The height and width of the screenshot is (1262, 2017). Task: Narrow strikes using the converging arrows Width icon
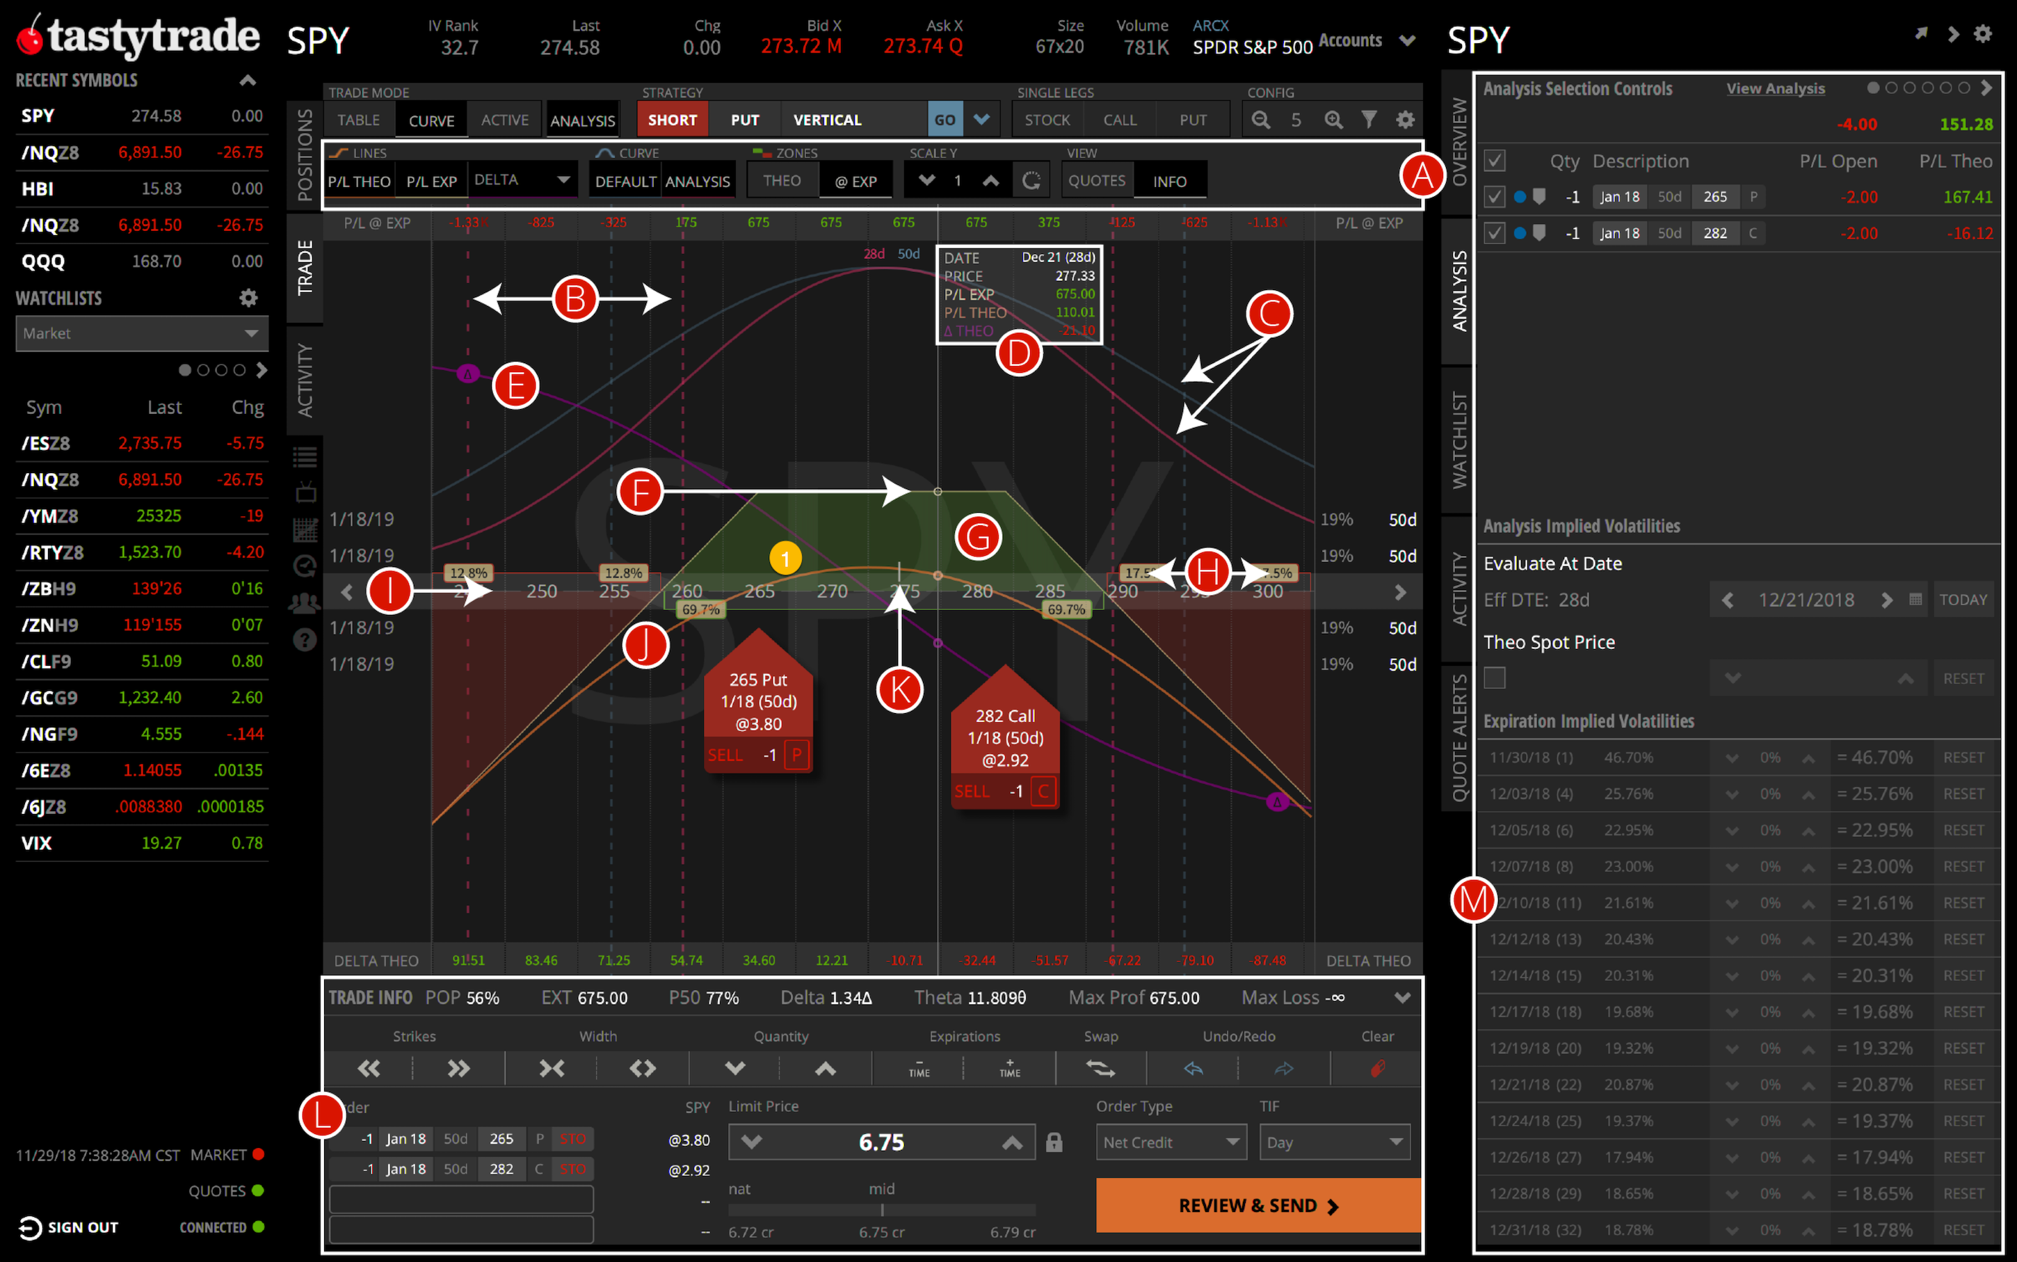[x=552, y=1067]
